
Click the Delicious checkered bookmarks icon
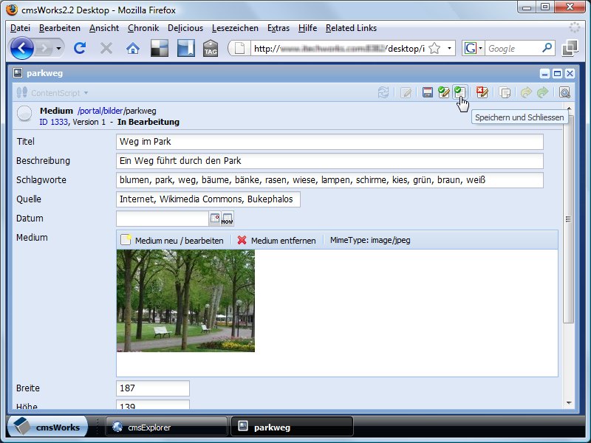[x=160, y=48]
